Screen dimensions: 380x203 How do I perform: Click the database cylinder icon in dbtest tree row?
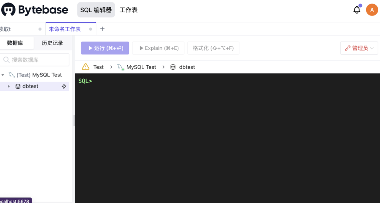18,86
